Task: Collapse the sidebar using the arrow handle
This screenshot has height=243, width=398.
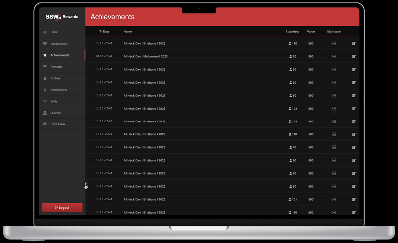Action: point(86,184)
